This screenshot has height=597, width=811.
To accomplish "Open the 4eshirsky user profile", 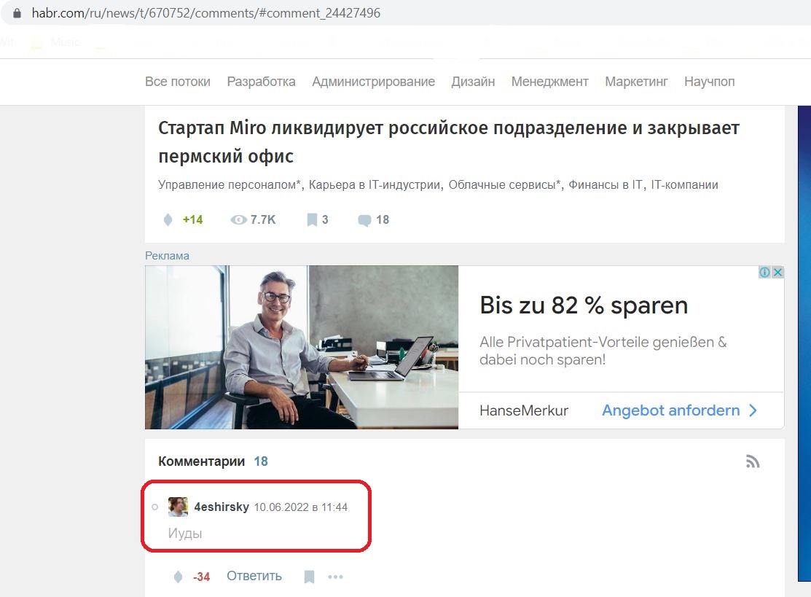I will [x=222, y=507].
